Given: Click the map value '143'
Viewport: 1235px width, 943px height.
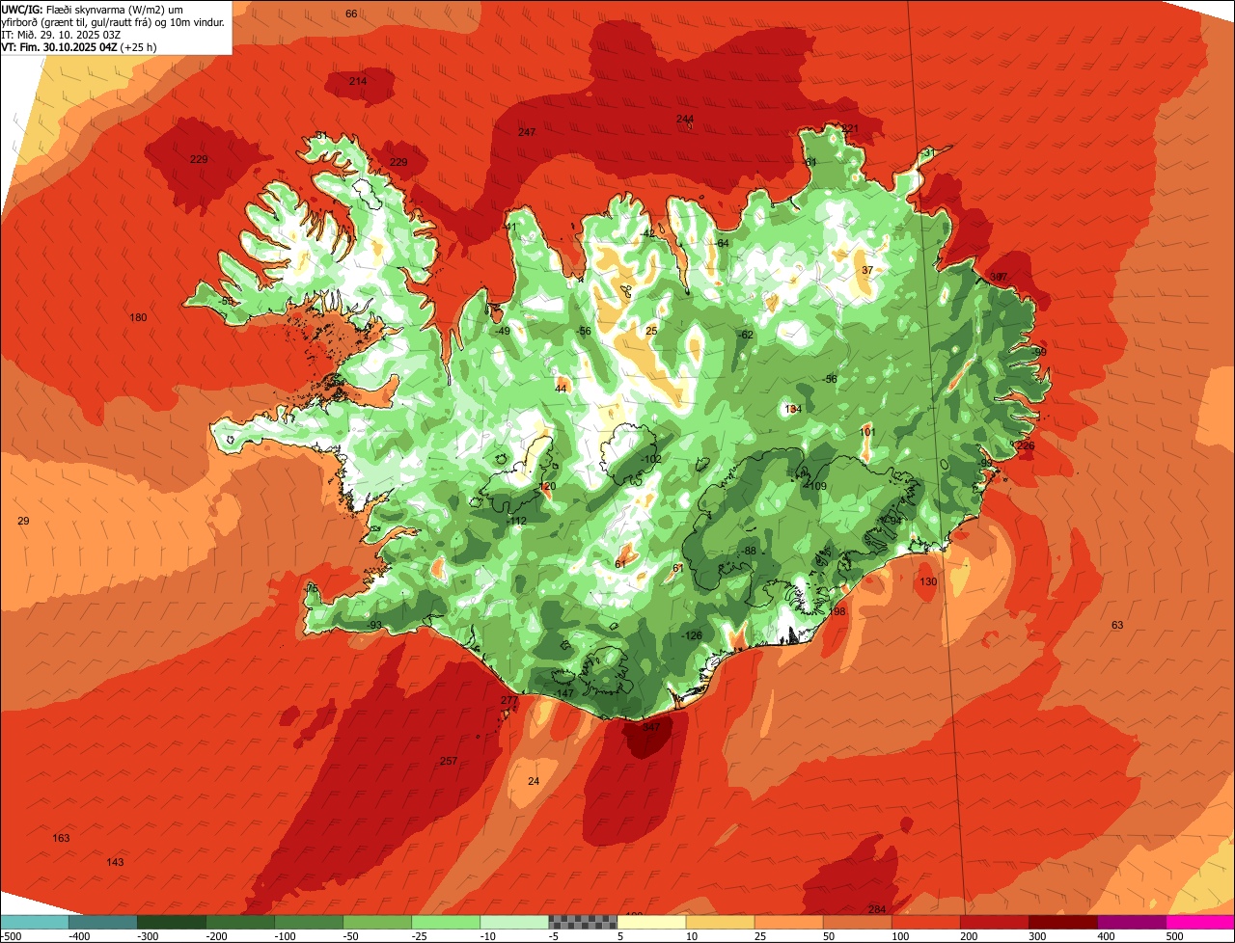Looking at the screenshot, I should point(116,862).
